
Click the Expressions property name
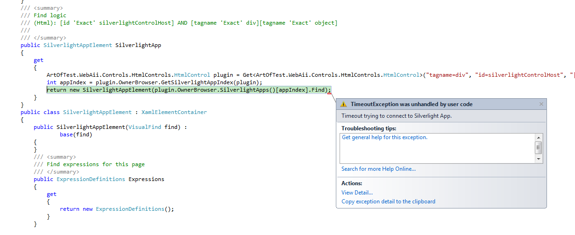click(x=146, y=179)
